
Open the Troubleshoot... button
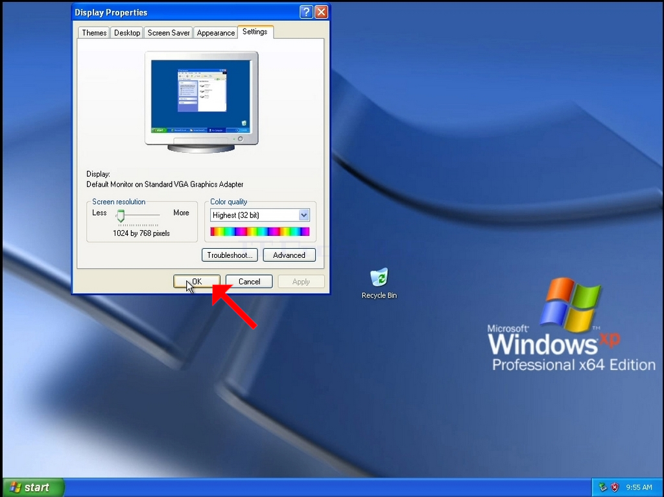tap(230, 255)
